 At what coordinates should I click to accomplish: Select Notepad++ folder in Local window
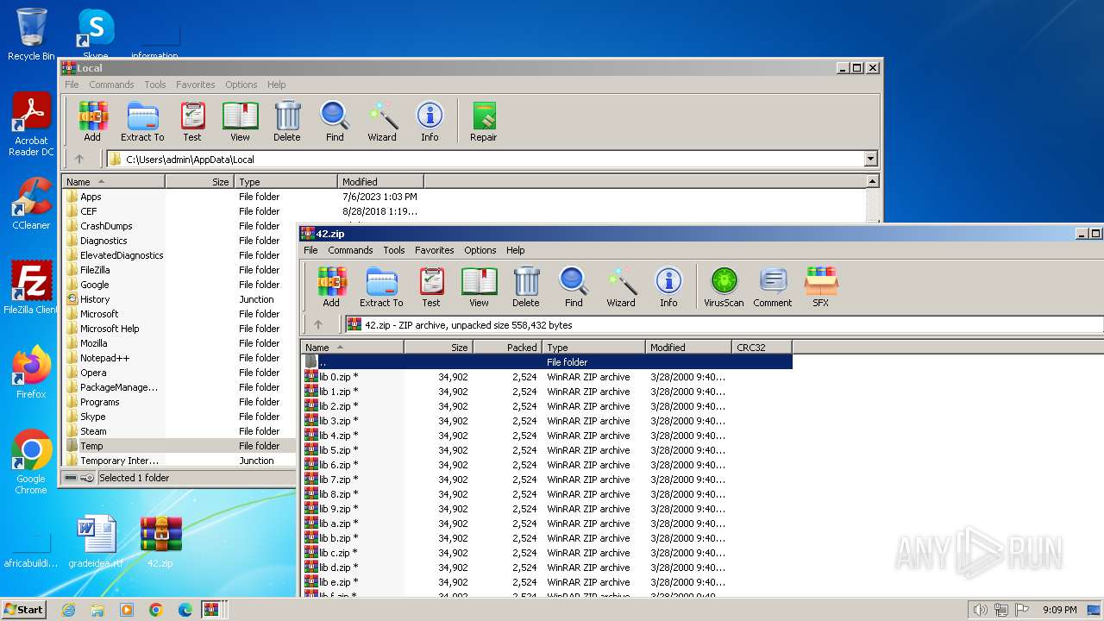coord(179,358)
